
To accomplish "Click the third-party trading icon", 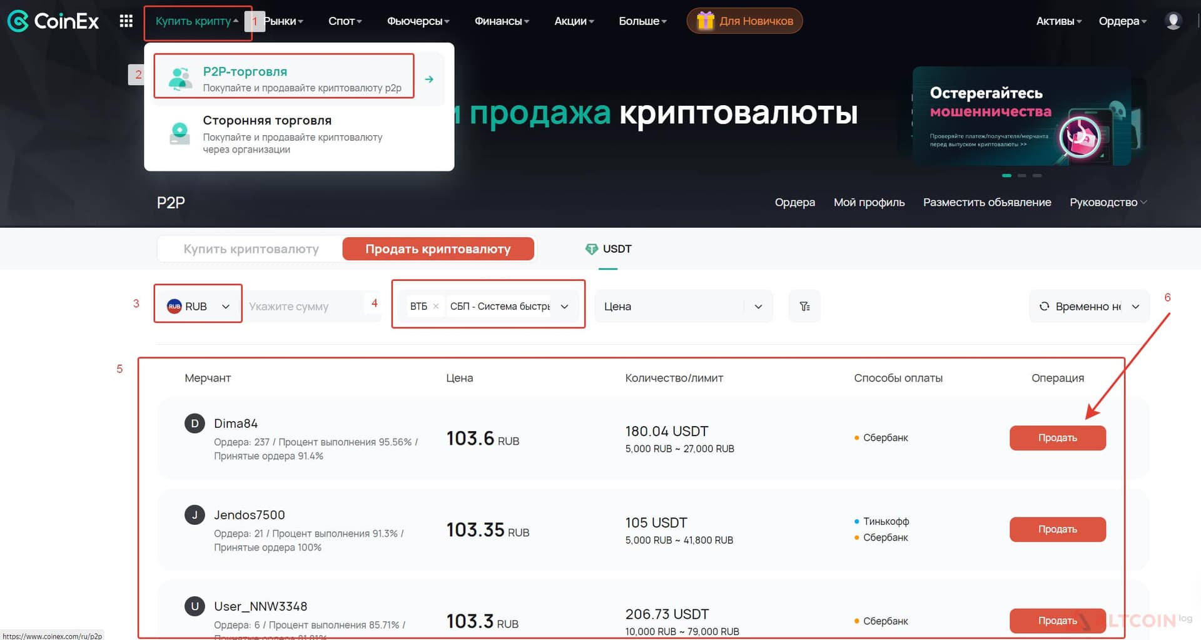I will point(180,133).
